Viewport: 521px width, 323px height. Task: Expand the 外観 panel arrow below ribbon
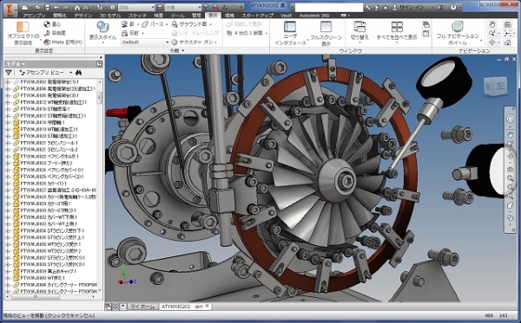[182, 51]
